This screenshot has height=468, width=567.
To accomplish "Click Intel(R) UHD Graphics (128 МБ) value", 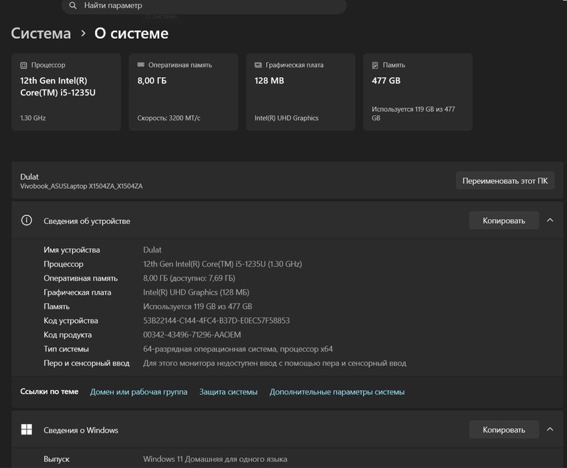I will 196,292.
